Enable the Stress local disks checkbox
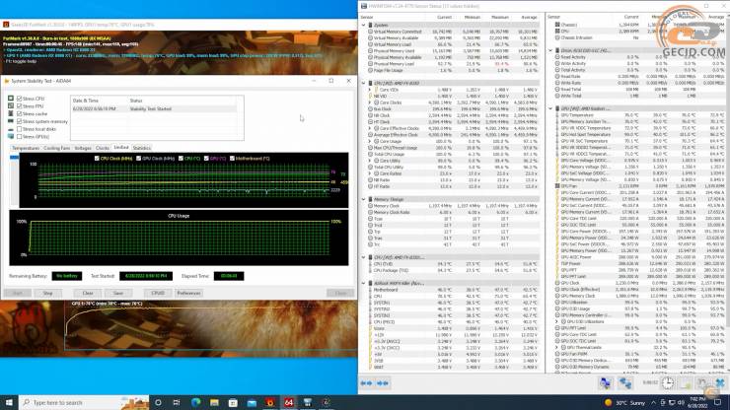This screenshot has height=410, width=730. [19, 129]
